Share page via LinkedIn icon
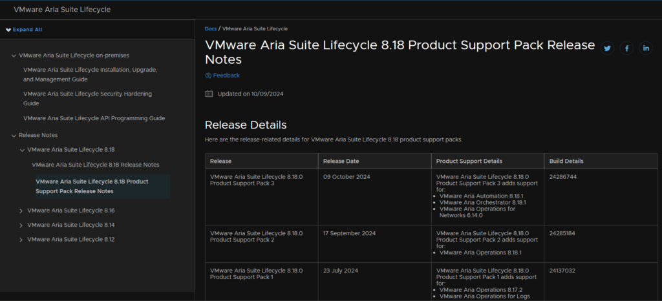Viewport: 662px width, 301px height. 646,48
